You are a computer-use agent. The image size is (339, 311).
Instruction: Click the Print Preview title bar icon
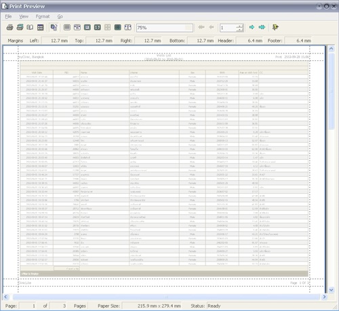point(5,6)
